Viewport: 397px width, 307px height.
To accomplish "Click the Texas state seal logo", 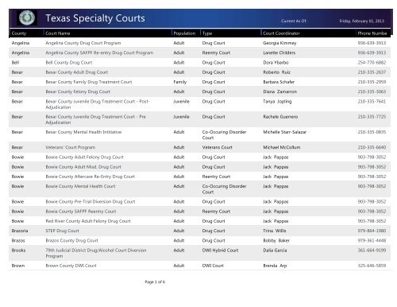I will tap(27, 17).
